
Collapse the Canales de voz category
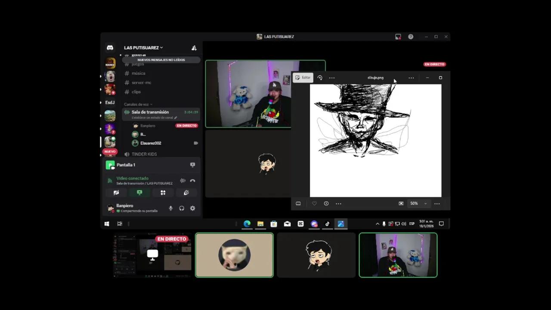pos(137,104)
